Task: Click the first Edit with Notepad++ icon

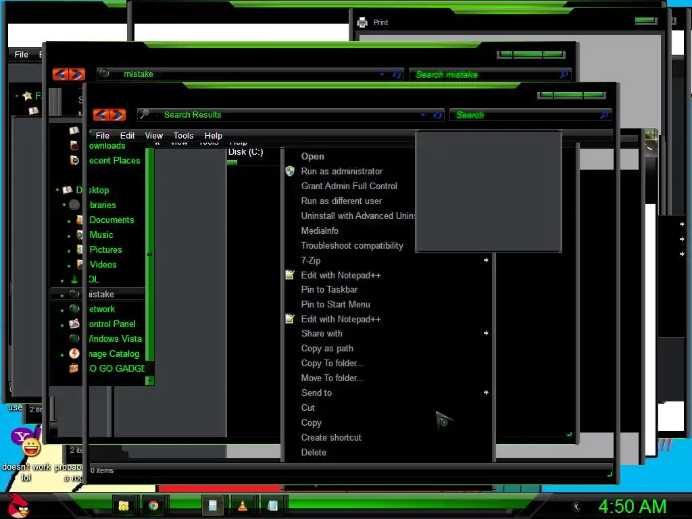Action: coord(290,275)
